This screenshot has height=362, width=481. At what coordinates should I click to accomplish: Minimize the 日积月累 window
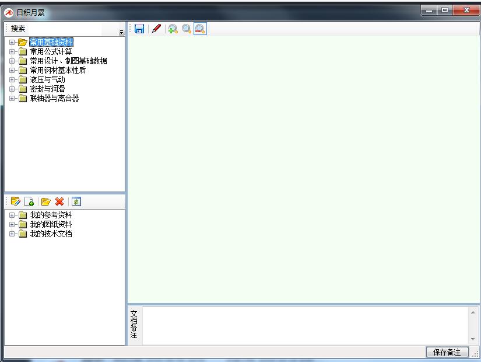click(429, 11)
